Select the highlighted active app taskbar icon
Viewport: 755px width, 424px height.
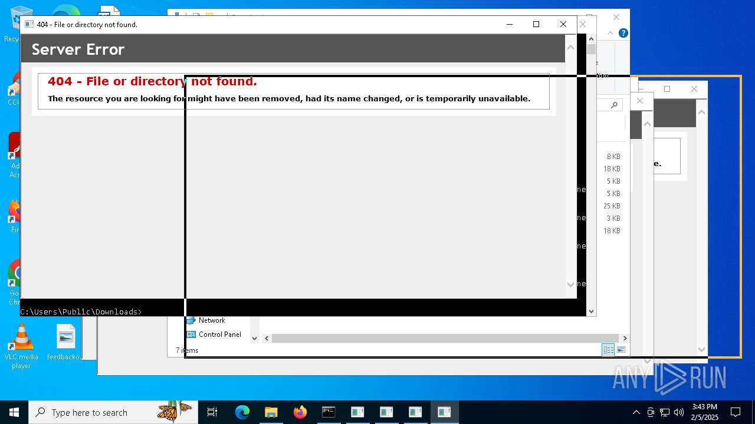click(x=444, y=412)
